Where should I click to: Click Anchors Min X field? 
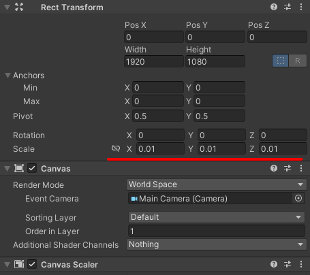pyautogui.click(x=158, y=88)
